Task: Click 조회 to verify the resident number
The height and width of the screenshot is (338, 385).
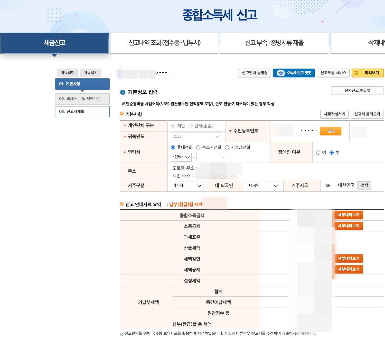Action: coord(331,131)
